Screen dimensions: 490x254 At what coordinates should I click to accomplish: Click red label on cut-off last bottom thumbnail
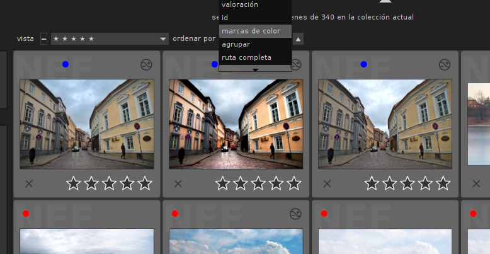tap(473, 214)
